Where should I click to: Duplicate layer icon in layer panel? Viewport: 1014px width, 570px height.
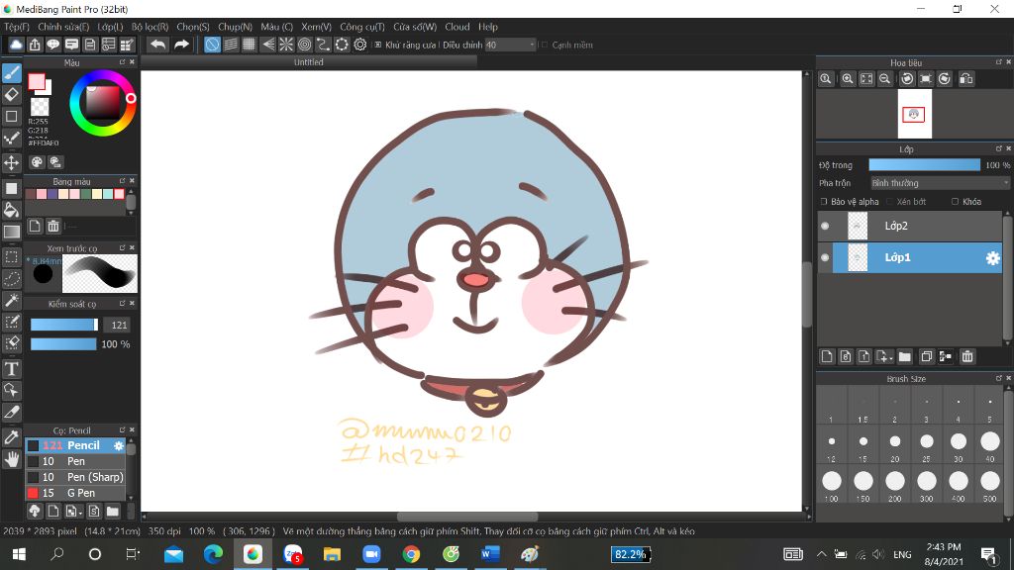click(x=927, y=356)
